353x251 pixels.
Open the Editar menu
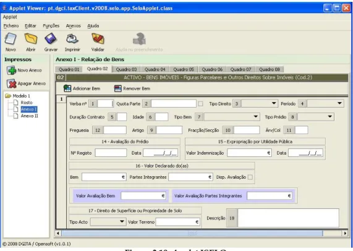point(30,26)
